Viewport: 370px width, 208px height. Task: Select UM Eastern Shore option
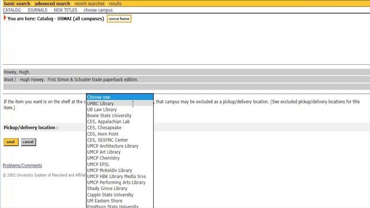120,201
